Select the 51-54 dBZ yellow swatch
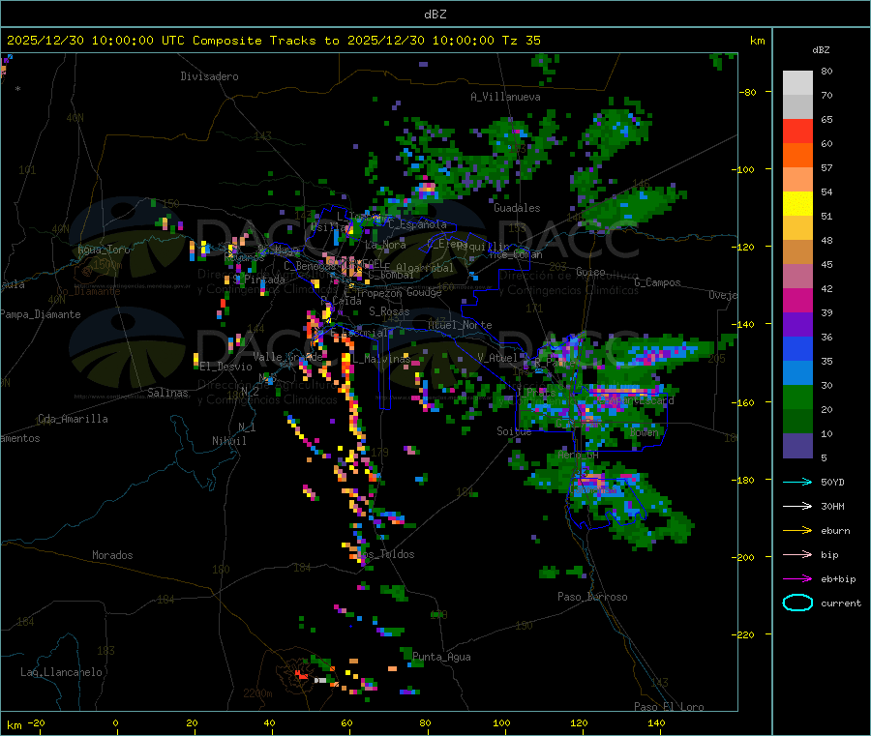Screen dimensions: 871x736 tap(797, 204)
